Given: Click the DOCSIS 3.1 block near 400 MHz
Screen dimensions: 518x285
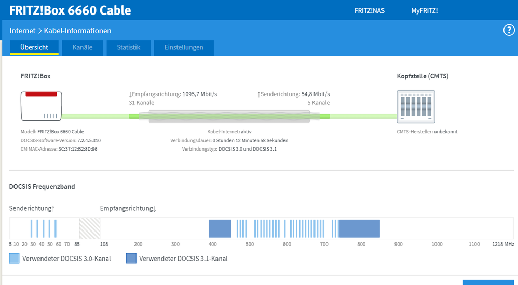Looking at the screenshot, I should click(x=220, y=228).
